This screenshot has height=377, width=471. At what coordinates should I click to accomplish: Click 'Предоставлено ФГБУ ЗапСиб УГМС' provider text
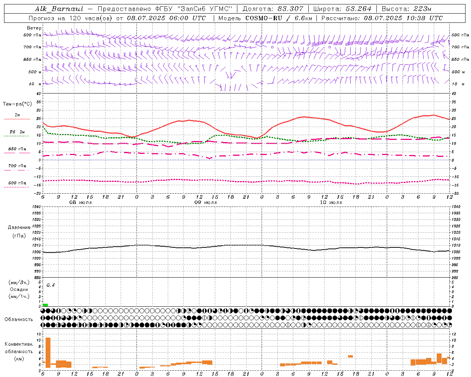point(165,9)
